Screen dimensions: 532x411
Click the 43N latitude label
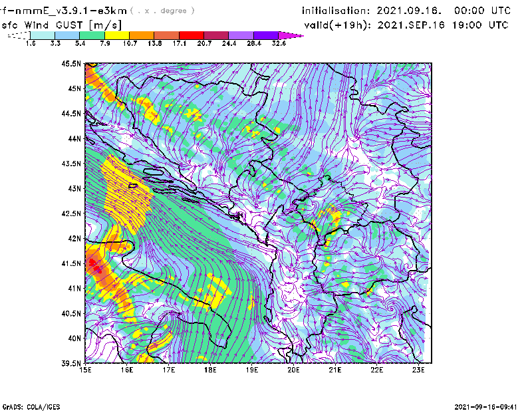[74, 188]
